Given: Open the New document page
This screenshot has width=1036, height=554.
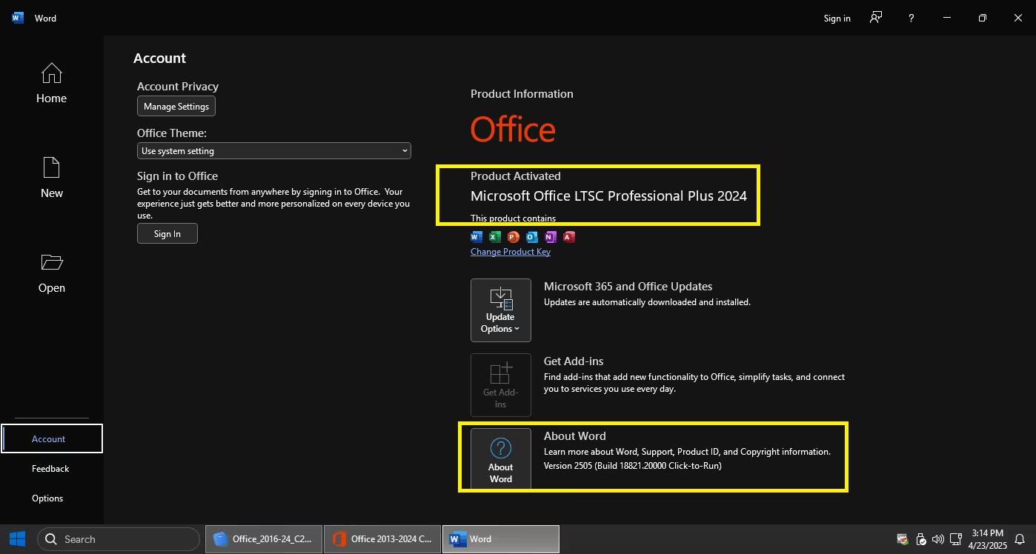Looking at the screenshot, I should point(51,178).
